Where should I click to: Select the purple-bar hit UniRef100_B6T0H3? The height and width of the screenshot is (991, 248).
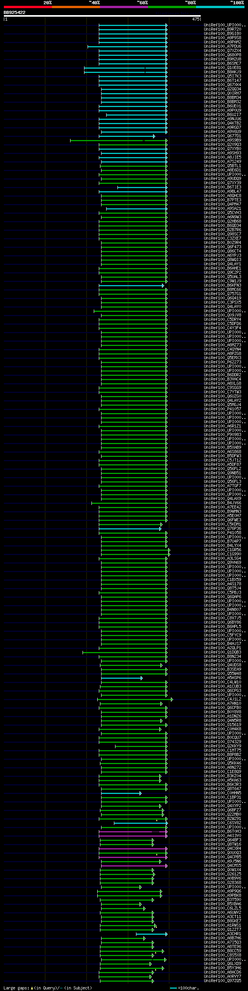pyautogui.click(x=222, y=832)
